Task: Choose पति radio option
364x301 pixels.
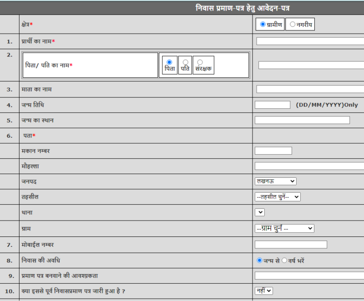Action: pyautogui.click(x=185, y=62)
